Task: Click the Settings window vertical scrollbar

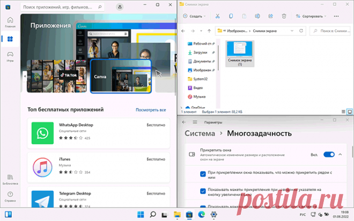Action: pos(352,152)
